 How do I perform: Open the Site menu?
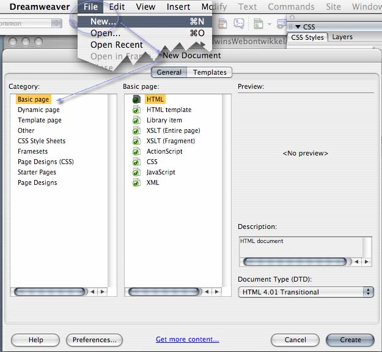coord(333,7)
